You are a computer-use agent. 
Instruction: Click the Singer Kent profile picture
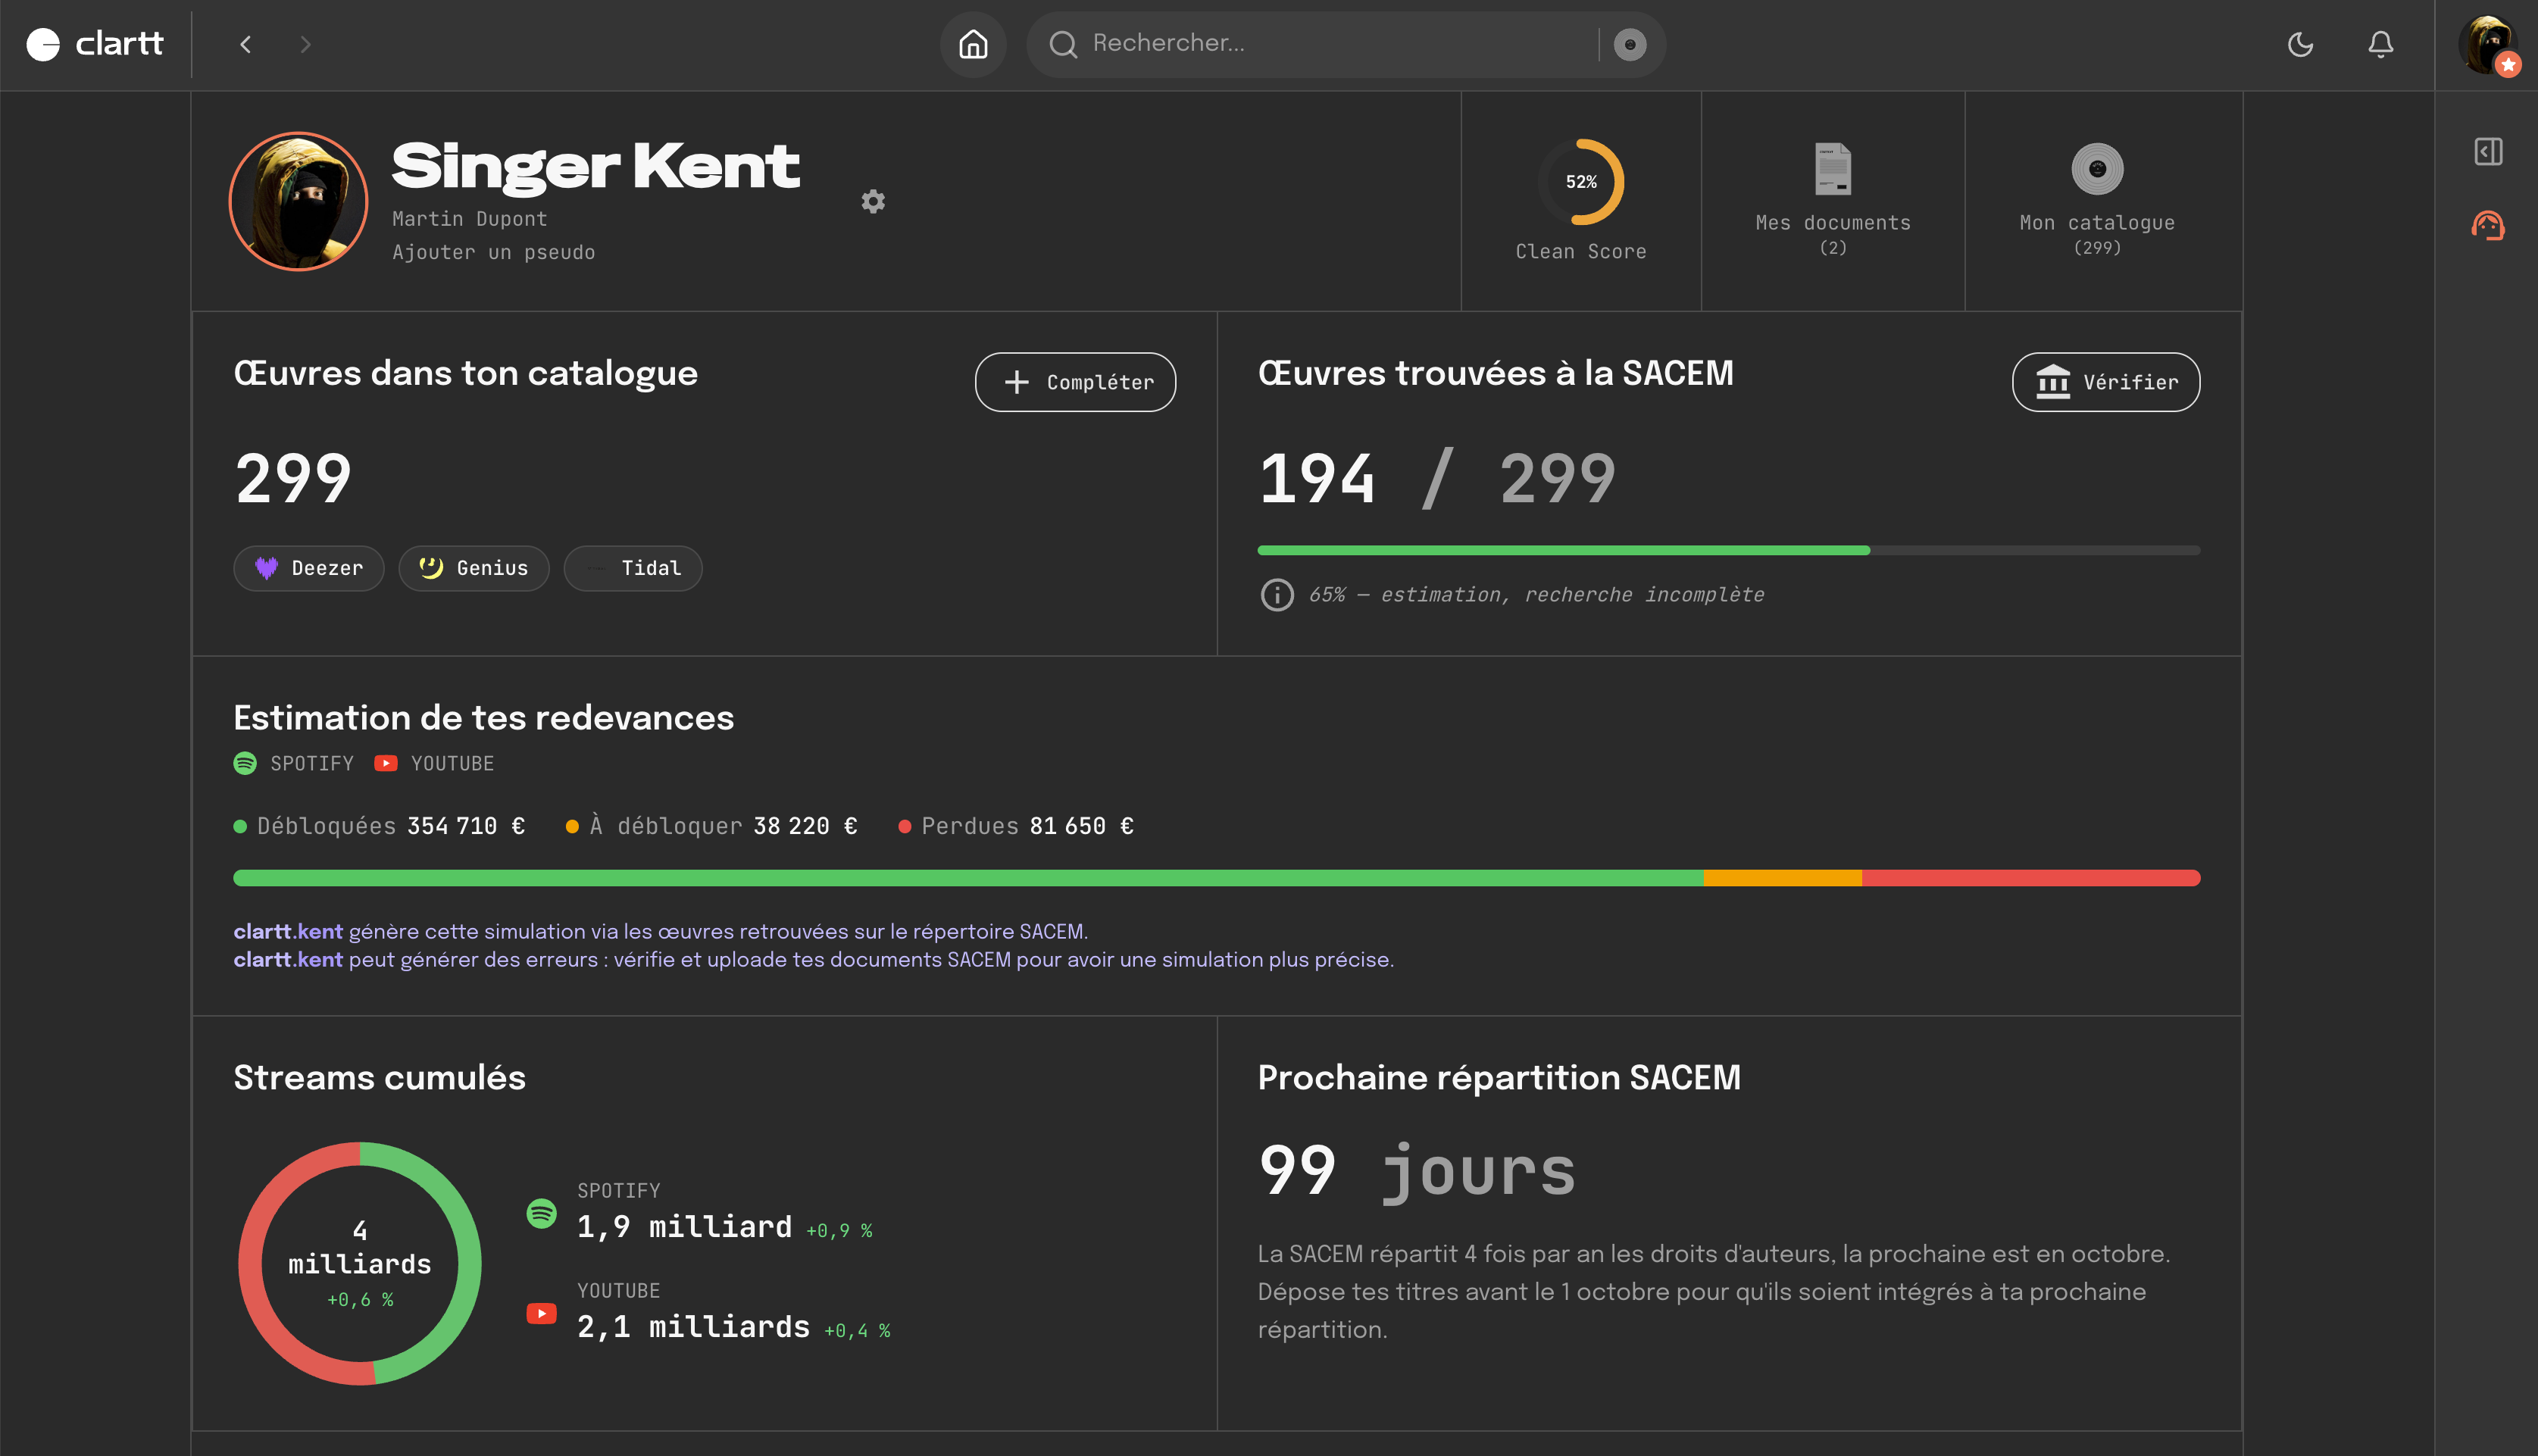point(298,201)
